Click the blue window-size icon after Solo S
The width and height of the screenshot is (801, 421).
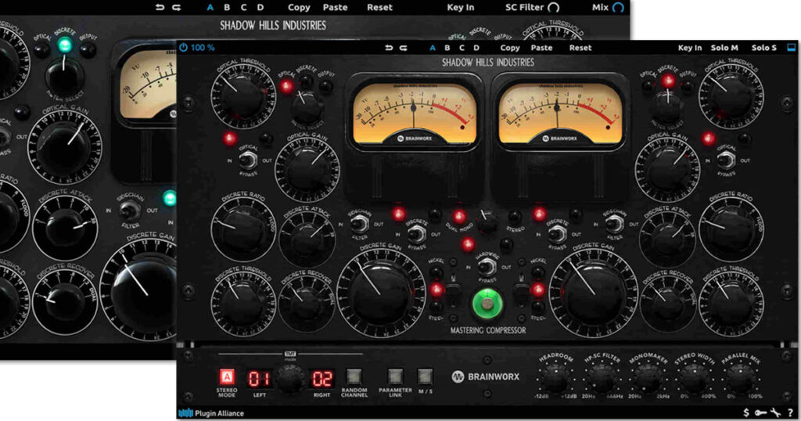[792, 48]
